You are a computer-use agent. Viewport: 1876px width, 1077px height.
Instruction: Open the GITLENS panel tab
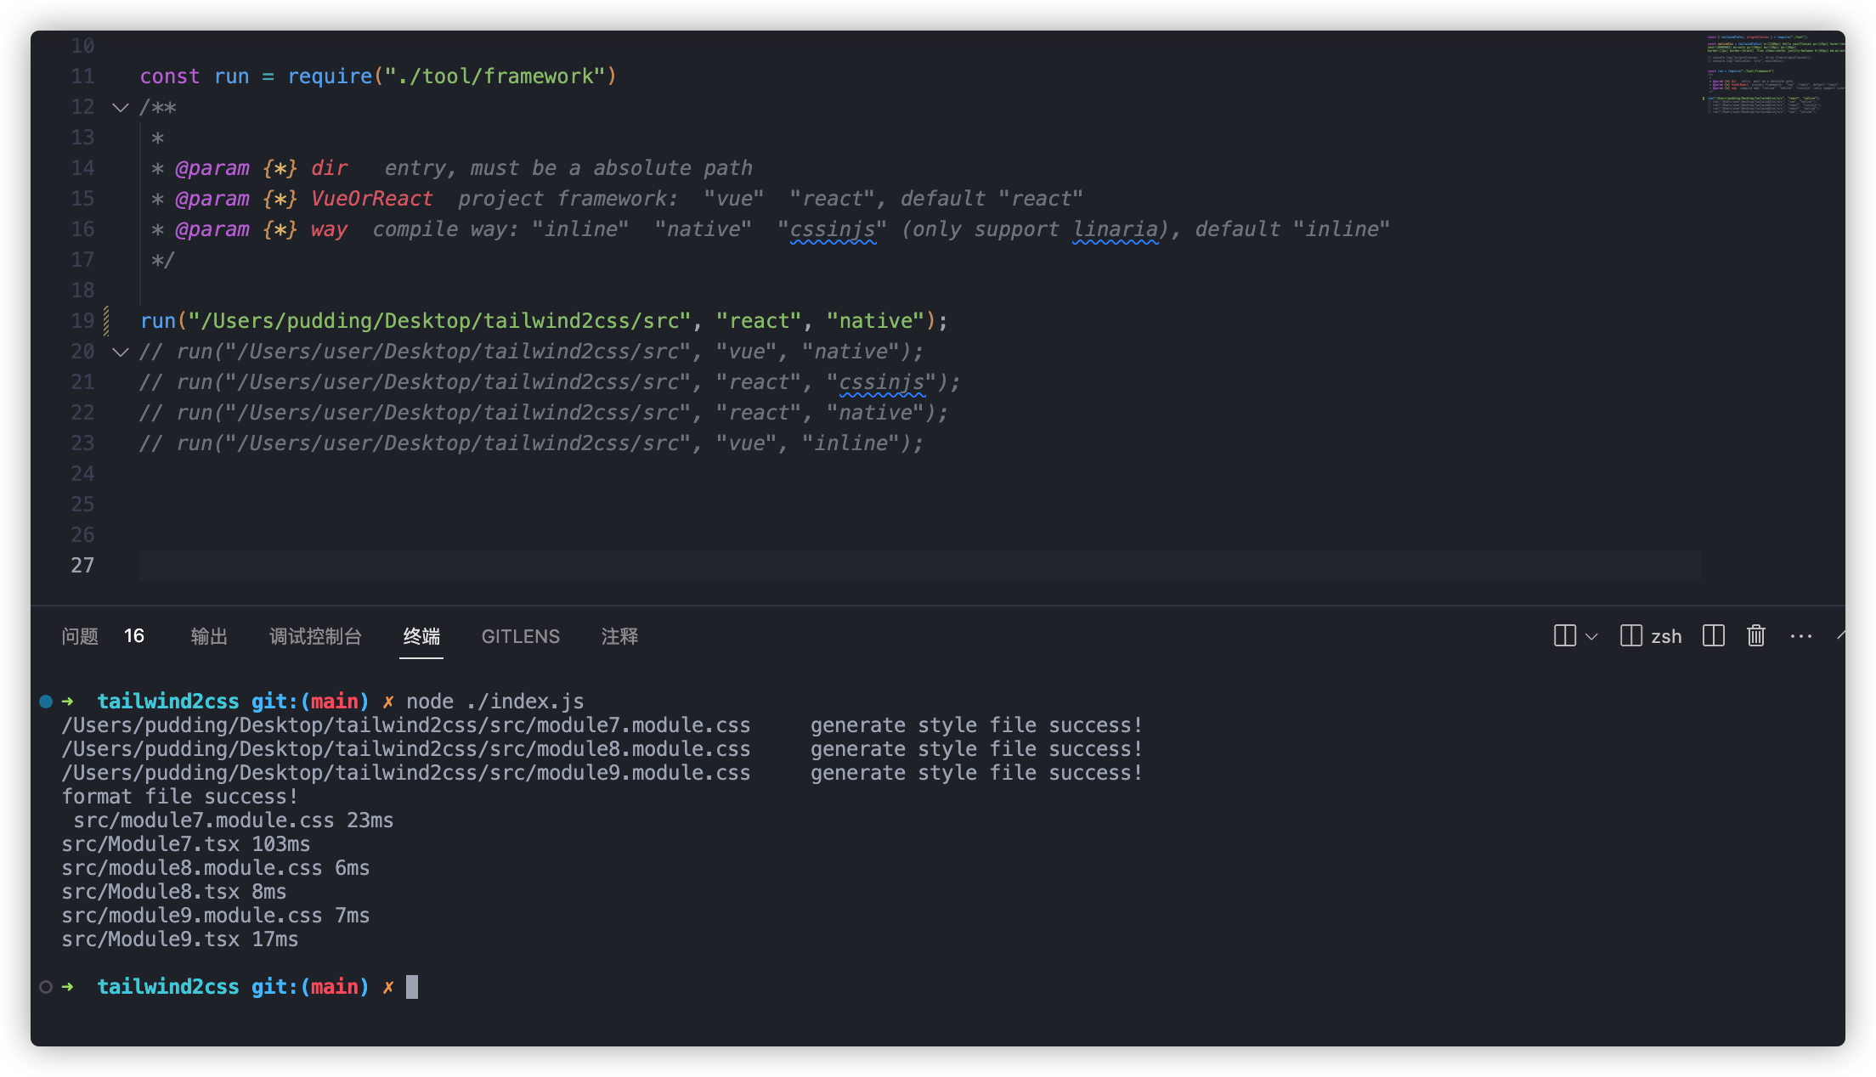520,636
